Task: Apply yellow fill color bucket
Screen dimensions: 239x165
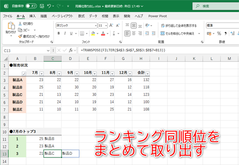Action: tap(93, 33)
